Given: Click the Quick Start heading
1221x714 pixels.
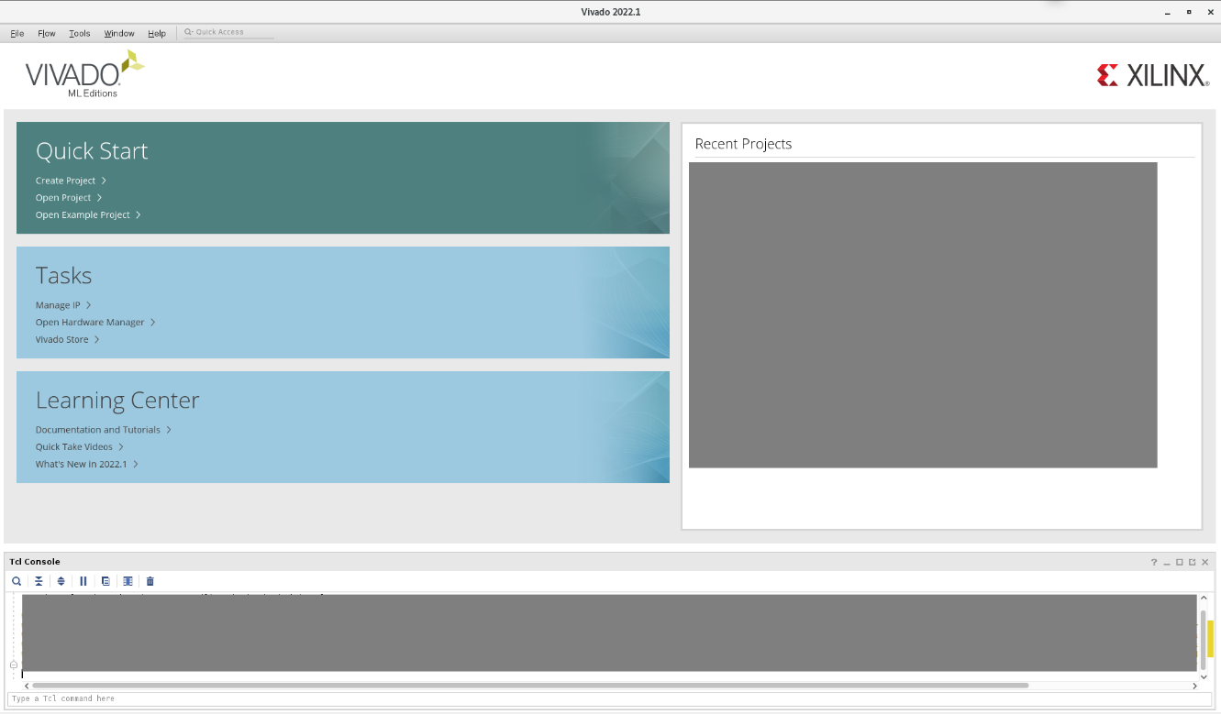Looking at the screenshot, I should click(92, 151).
